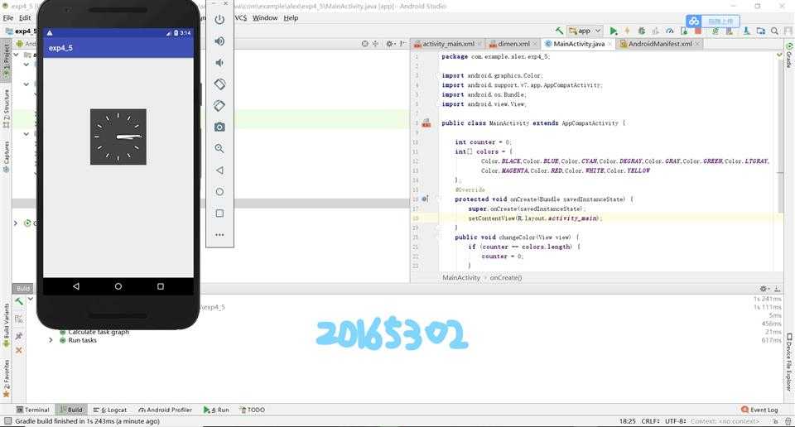Open the Help menu
This screenshot has height=427, width=795.
click(x=291, y=17)
